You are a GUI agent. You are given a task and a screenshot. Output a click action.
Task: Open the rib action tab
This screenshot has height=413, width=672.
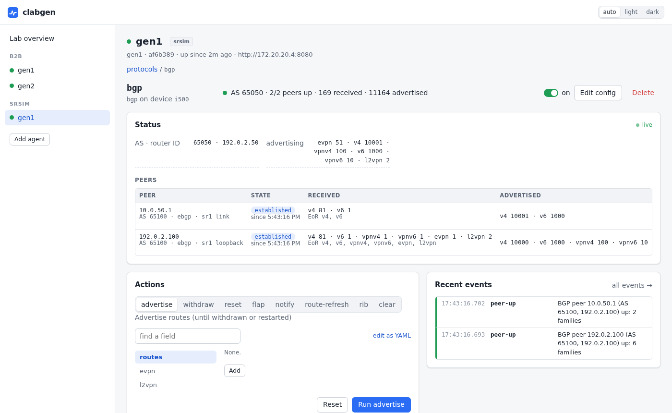coord(364,304)
